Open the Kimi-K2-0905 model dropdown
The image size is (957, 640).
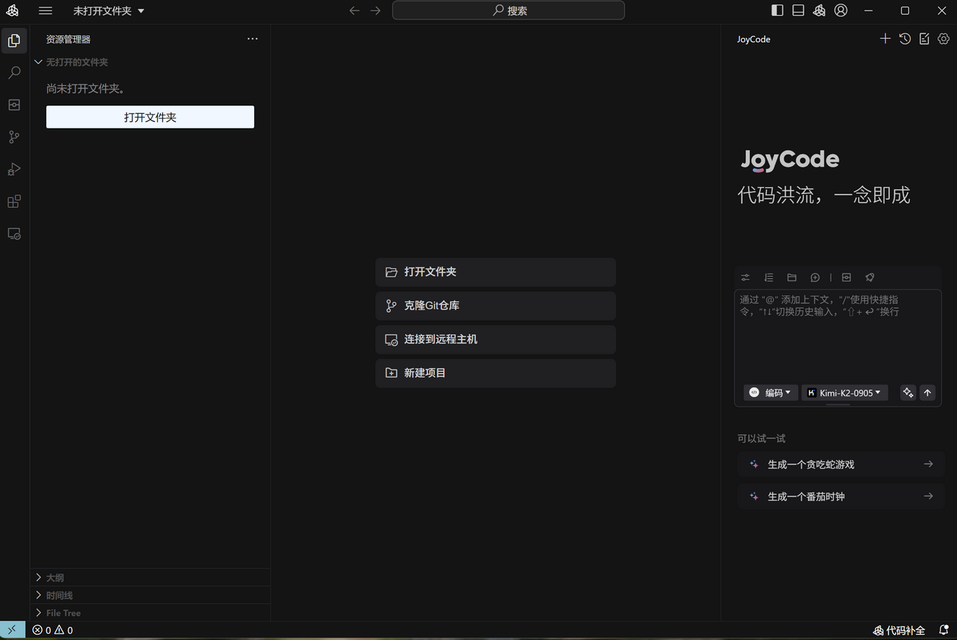coord(844,393)
